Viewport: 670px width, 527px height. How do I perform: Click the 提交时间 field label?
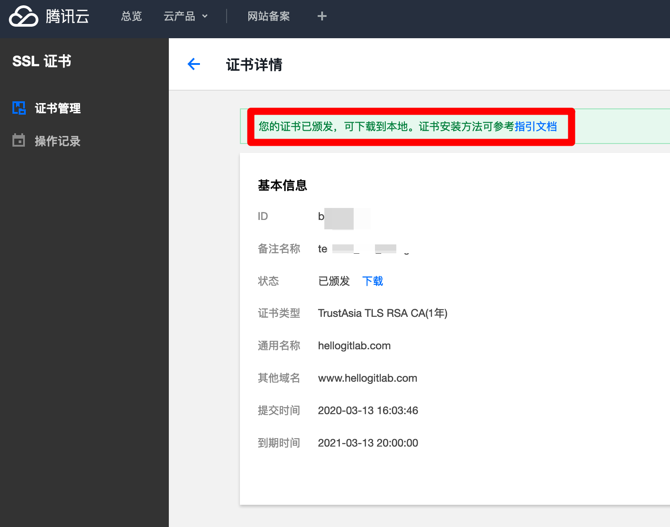pyautogui.click(x=279, y=411)
